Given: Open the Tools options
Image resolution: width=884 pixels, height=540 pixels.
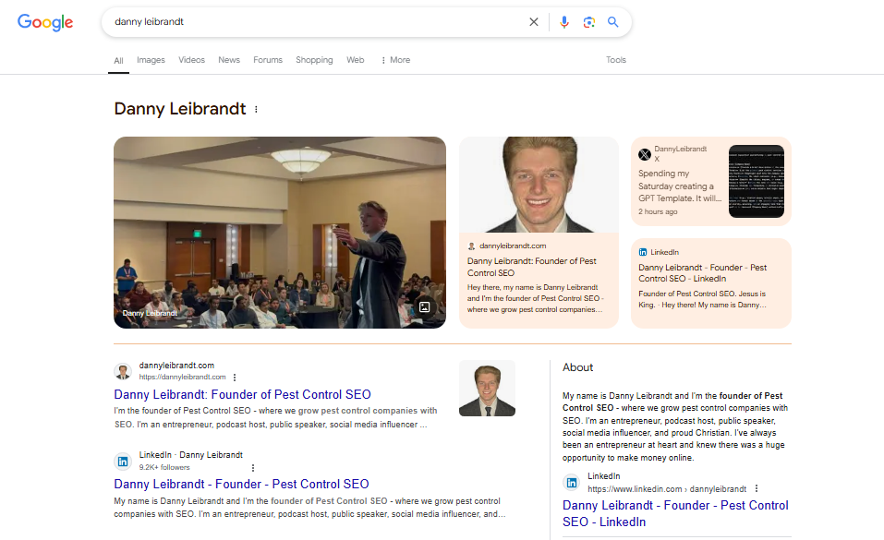Looking at the screenshot, I should click(x=615, y=60).
